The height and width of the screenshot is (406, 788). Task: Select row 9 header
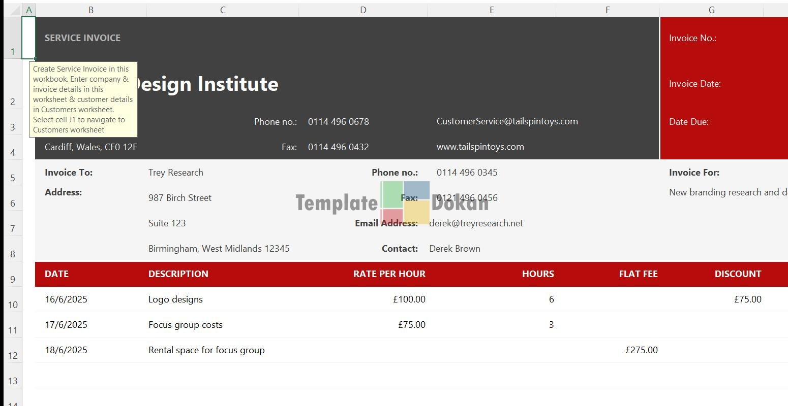[x=13, y=279]
